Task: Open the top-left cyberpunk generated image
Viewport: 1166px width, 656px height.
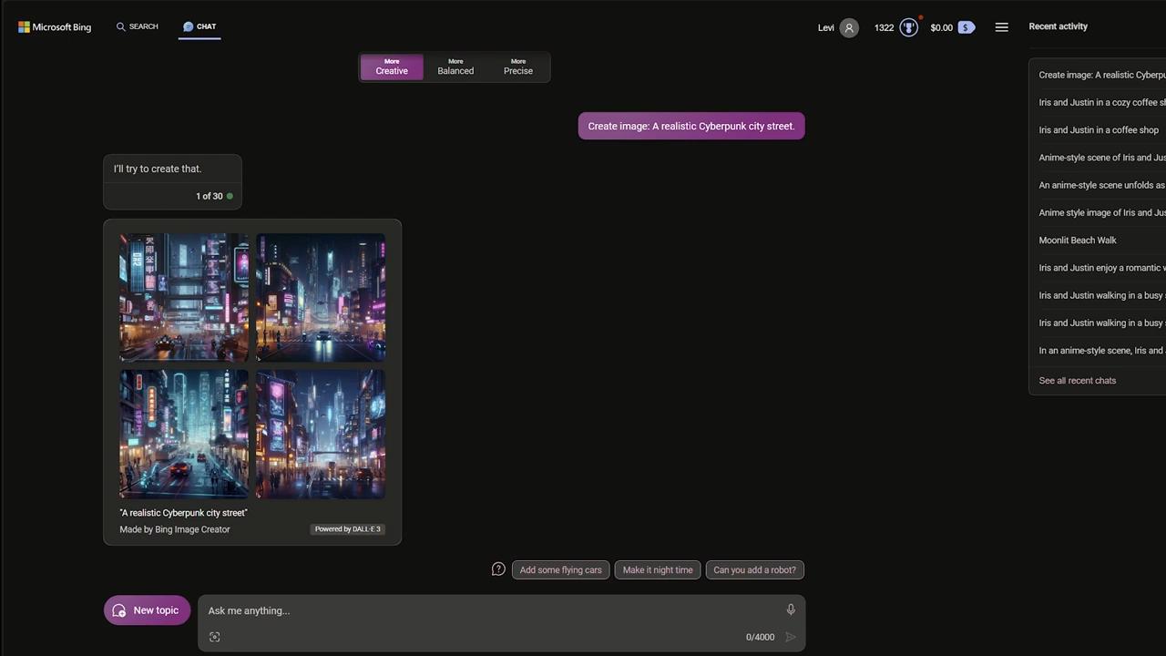Action: (x=184, y=297)
